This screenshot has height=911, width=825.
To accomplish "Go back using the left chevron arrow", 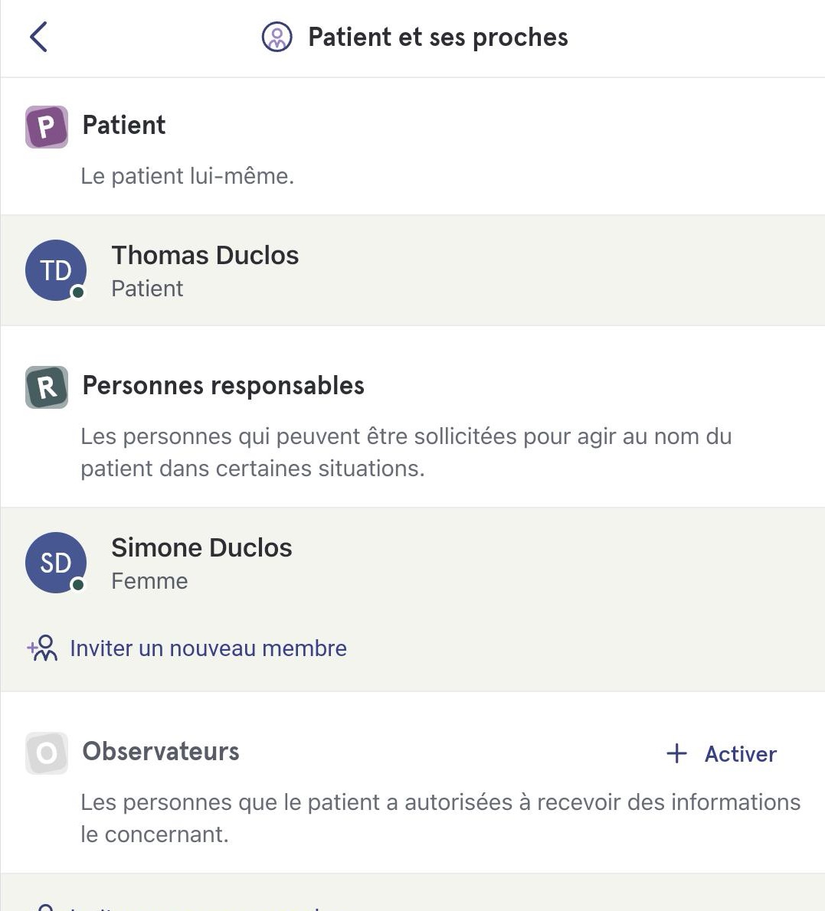I will (x=38, y=38).
